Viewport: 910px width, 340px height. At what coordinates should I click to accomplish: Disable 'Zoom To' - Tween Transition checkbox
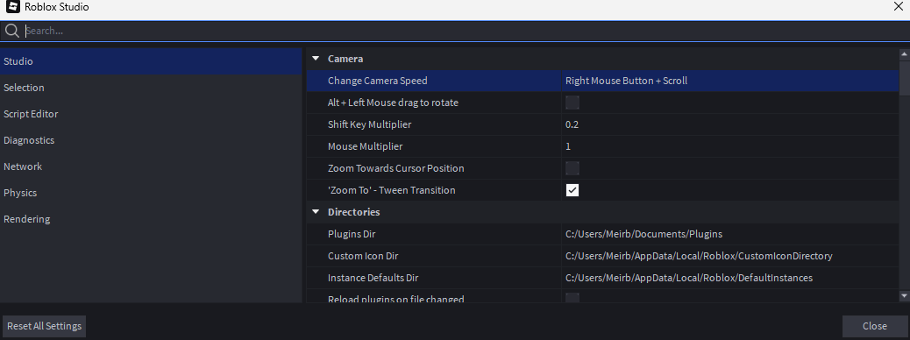[572, 190]
